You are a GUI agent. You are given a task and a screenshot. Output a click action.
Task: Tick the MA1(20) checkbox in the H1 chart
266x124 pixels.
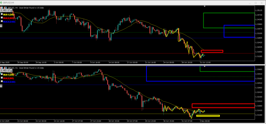click(x=2, y=75)
